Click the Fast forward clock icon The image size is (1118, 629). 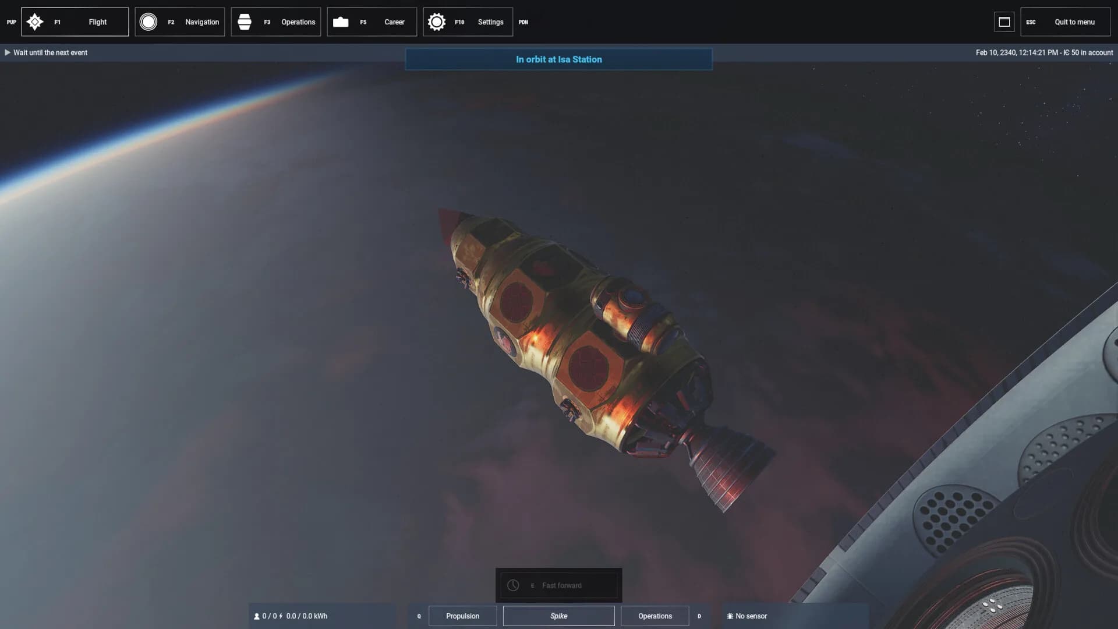pos(513,585)
